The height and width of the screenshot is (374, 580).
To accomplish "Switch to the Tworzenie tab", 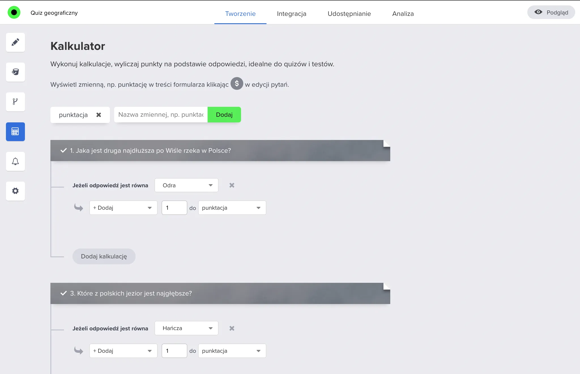I will [240, 14].
